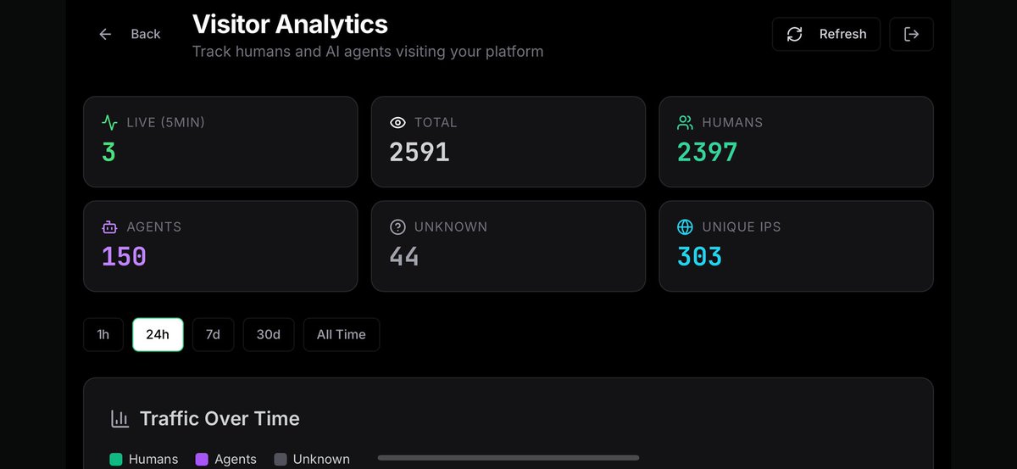This screenshot has width=1017, height=469.
Task: Click the logout icon button
Action: tap(911, 34)
